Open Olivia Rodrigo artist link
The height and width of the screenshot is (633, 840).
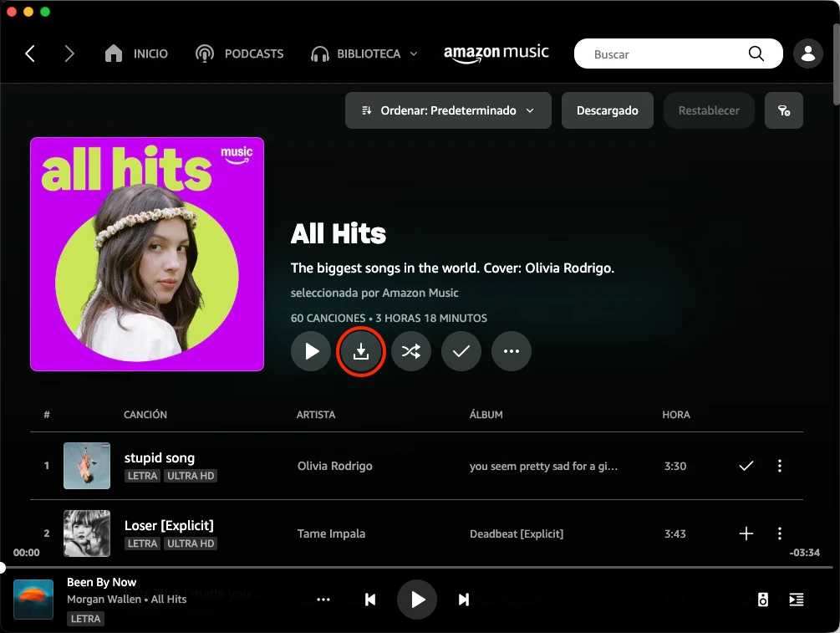[335, 466]
